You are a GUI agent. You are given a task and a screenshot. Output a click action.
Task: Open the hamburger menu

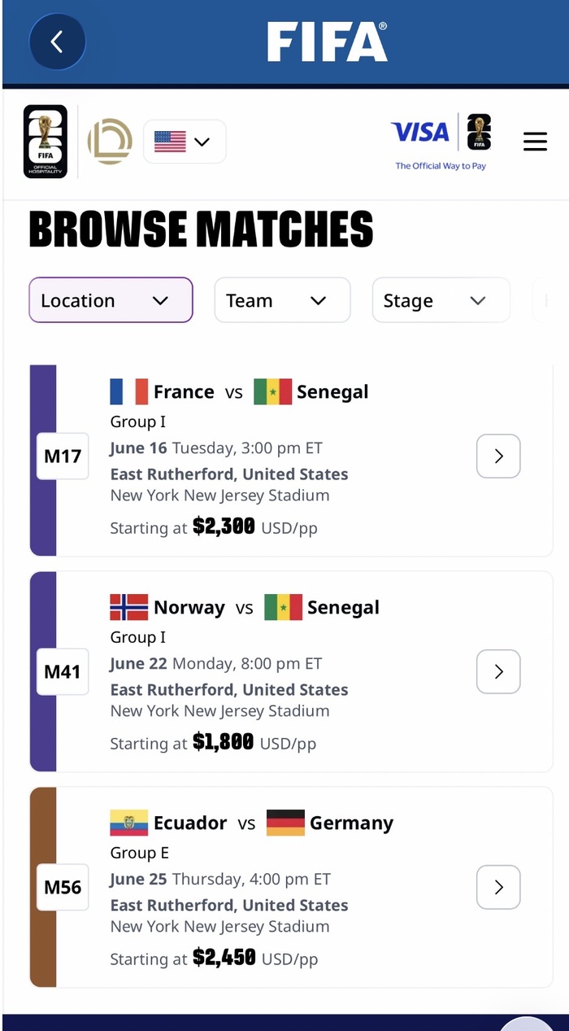tap(535, 142)
